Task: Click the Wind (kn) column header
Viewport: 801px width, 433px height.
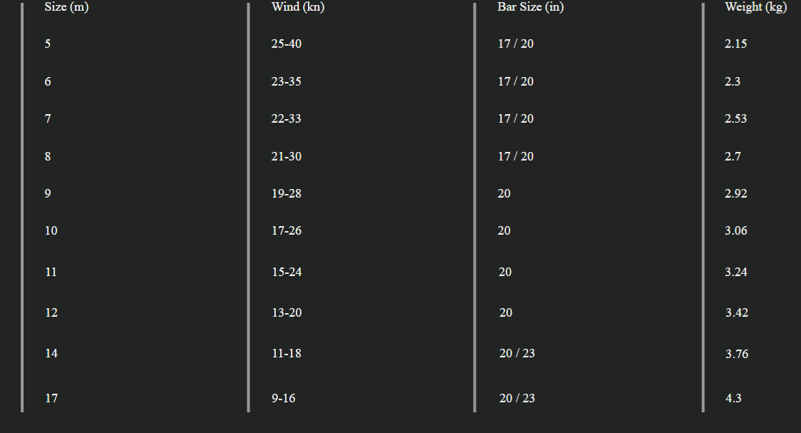Action: tap(298, 7)
